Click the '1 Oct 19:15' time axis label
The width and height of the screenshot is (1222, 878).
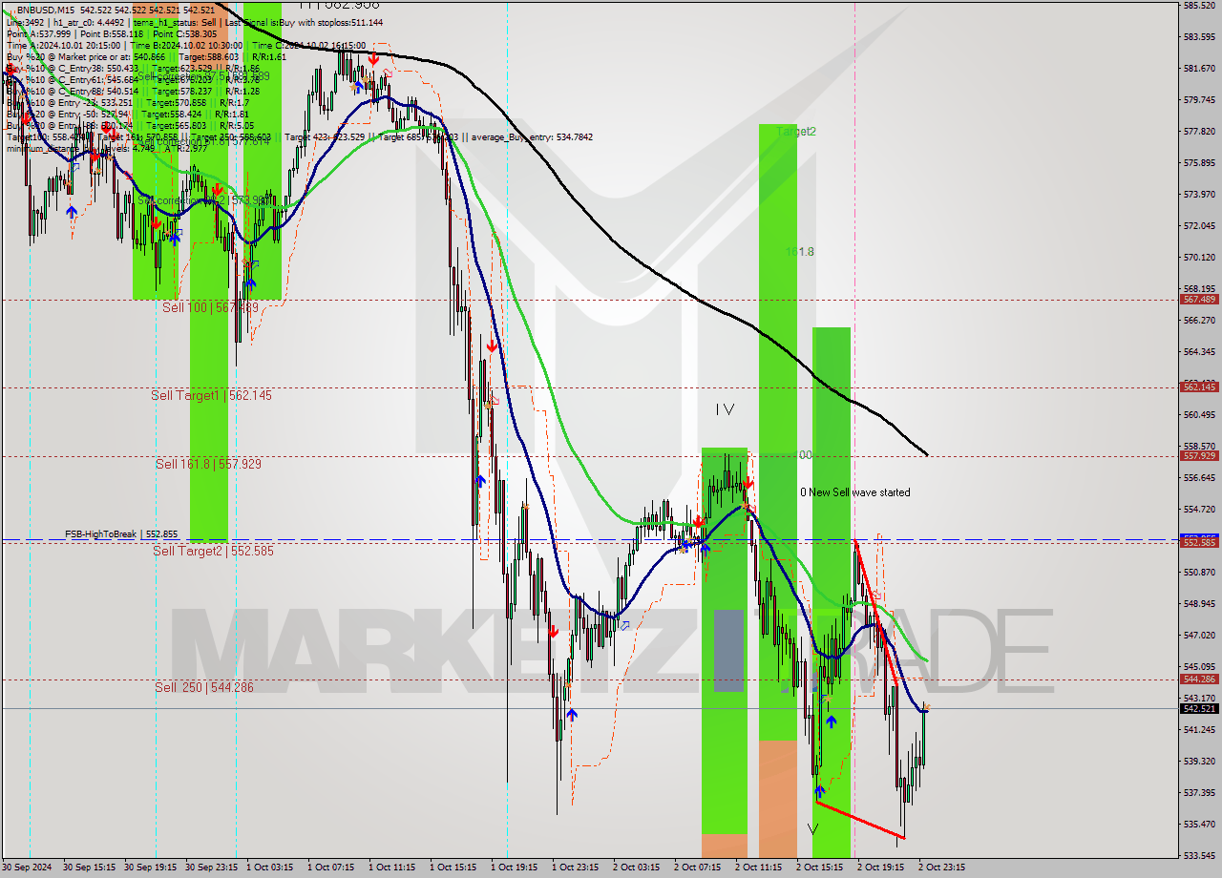[x=515, y=868]
